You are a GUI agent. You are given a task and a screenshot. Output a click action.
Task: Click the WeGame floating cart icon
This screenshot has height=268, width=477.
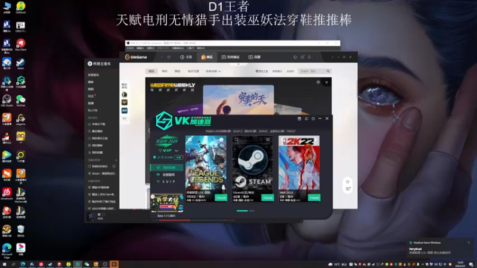[348, 182]
